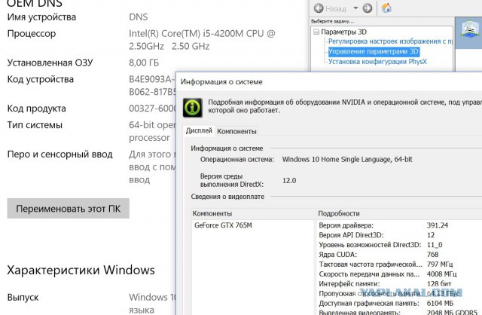The width and height of the screenshot is (482, 315).
Task: Select the Уровень возможностей Direct3D row
Action: click(x=400, y=245)
